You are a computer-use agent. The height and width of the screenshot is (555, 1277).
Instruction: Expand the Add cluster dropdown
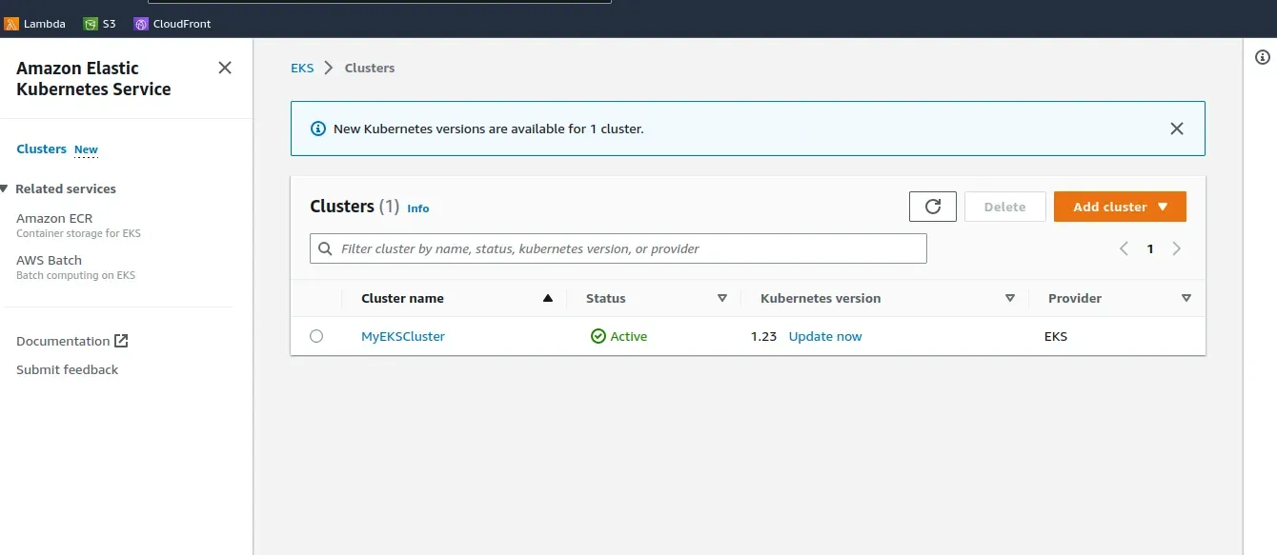(1120, 207)
